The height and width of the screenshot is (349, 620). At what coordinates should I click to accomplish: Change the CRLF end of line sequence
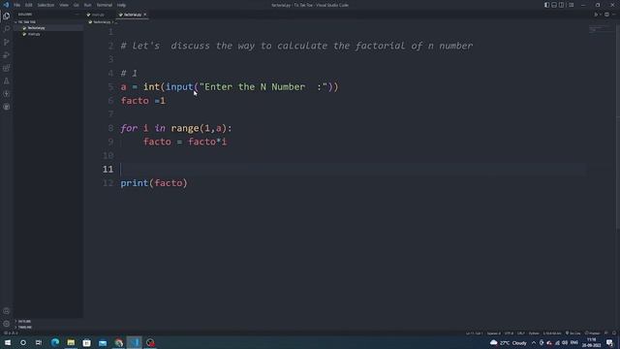pyautogui.click(x=521, y=333)
